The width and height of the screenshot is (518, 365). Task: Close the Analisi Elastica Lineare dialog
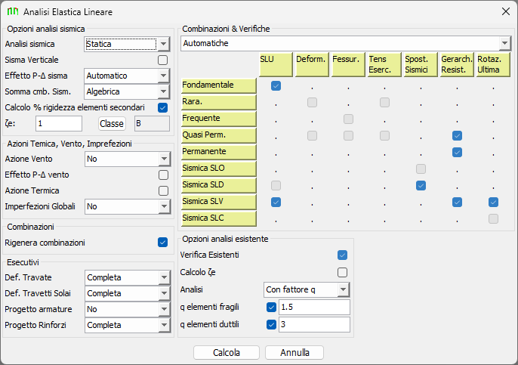click(505, 11)
